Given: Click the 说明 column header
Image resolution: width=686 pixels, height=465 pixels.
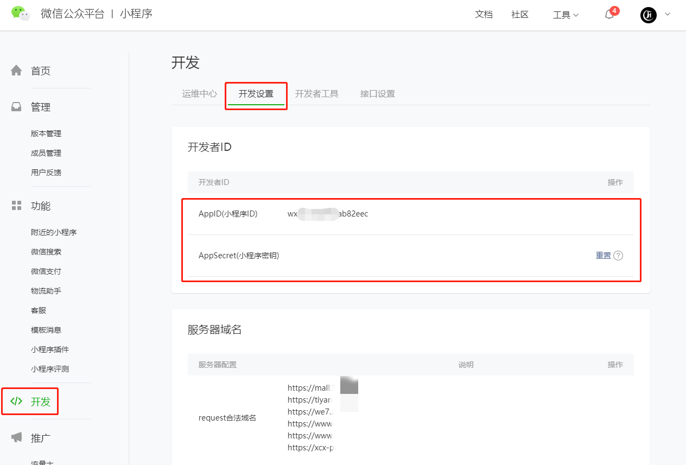Looking at the screenshot, I should (466, 365).
